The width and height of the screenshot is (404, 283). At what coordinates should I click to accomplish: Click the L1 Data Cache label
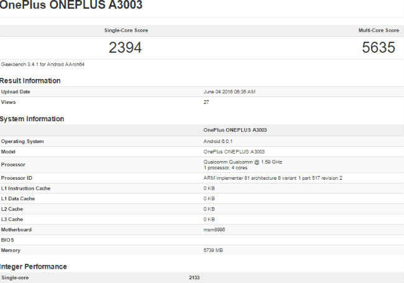(x=18, y=198)
